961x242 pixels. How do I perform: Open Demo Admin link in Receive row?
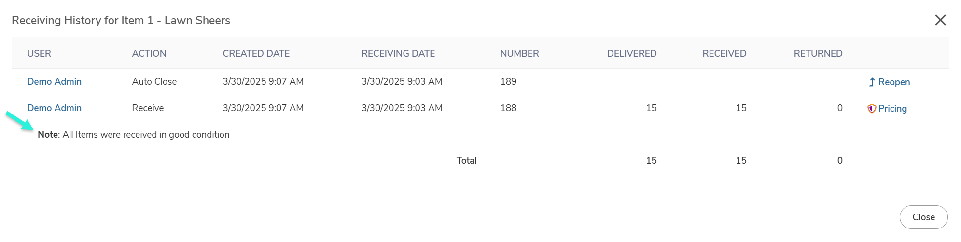tap(54, 108)
